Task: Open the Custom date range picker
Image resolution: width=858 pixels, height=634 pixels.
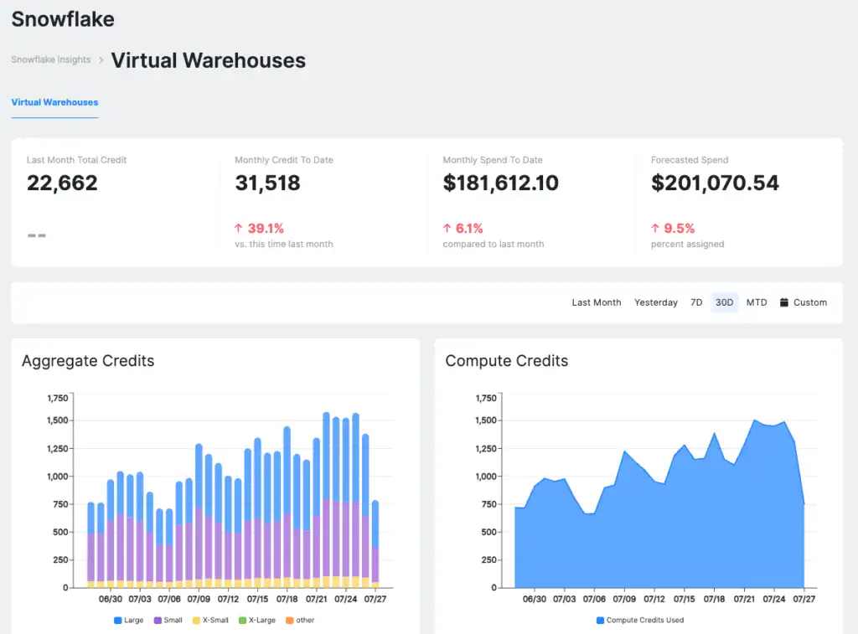Action: (x=804, y=302)
